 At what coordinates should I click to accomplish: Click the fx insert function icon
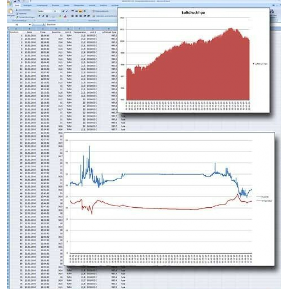point(43,25)
